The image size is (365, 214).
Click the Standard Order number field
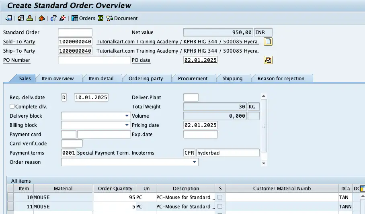click(75, 33)
